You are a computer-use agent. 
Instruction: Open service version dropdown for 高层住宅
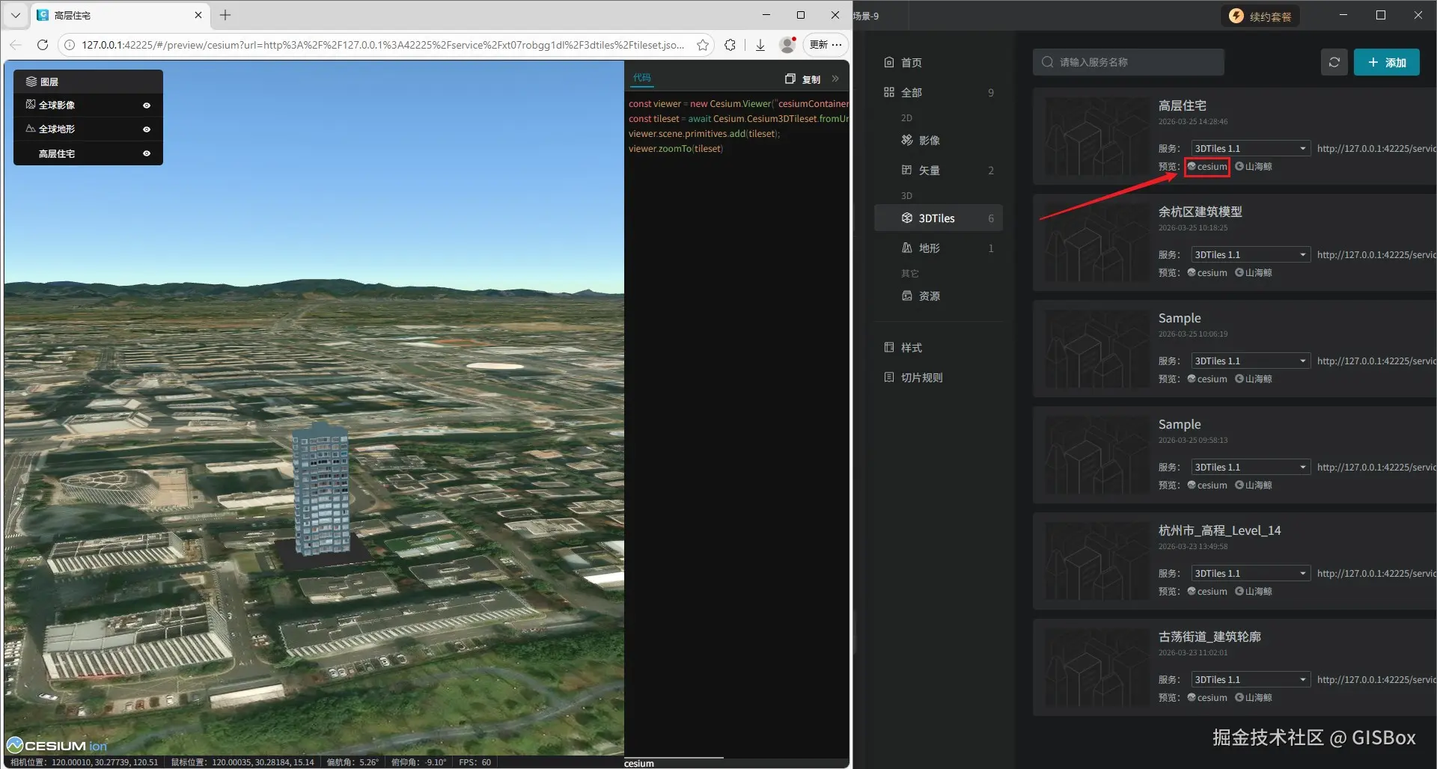[x=1250, y=148]
